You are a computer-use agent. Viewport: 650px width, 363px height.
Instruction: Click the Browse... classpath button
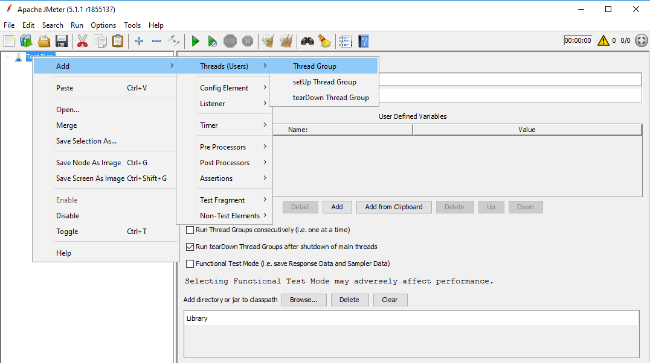(303, 300)
